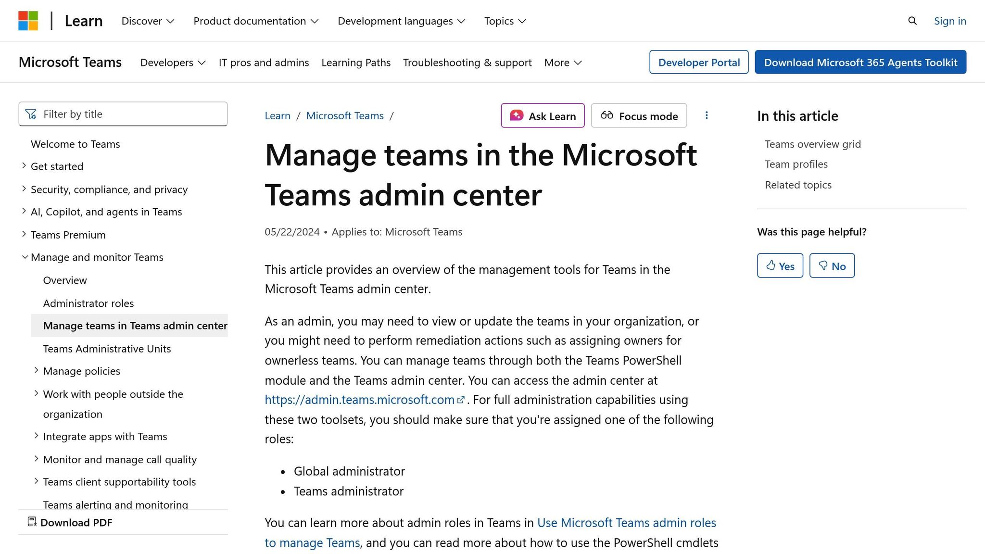Open Teams Administrative Units page
The width and height of the screenshot is (985, 554).
click(x=107, y=349)
